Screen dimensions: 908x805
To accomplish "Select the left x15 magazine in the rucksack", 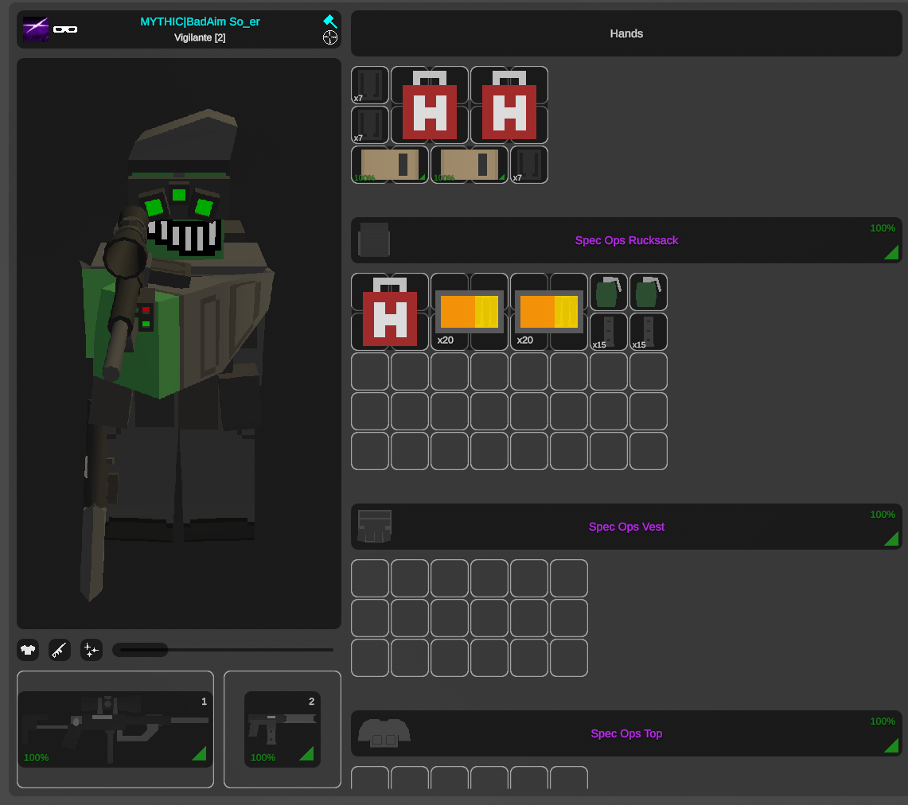I will tap(609, 332).
